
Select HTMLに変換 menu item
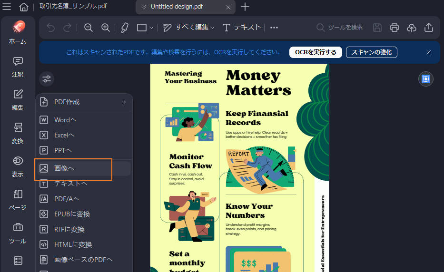(x=84, y=244)
